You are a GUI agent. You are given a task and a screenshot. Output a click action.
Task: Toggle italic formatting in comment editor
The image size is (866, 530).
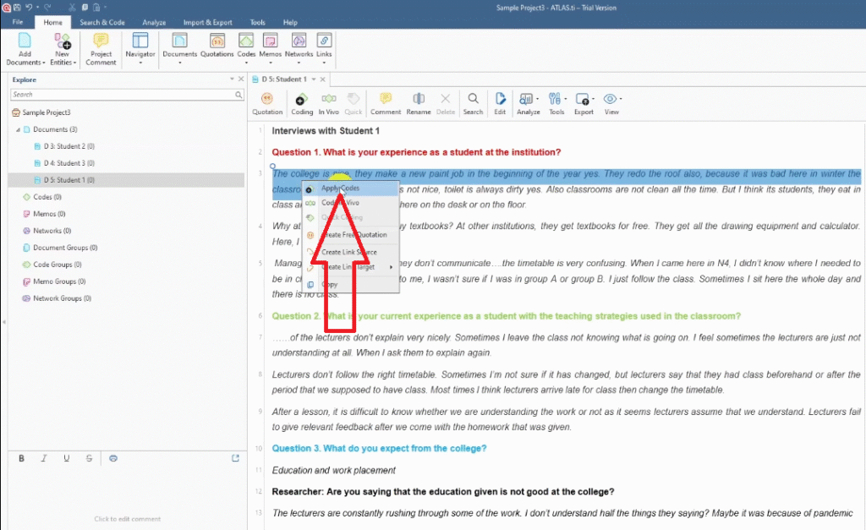tap(44, 458)
